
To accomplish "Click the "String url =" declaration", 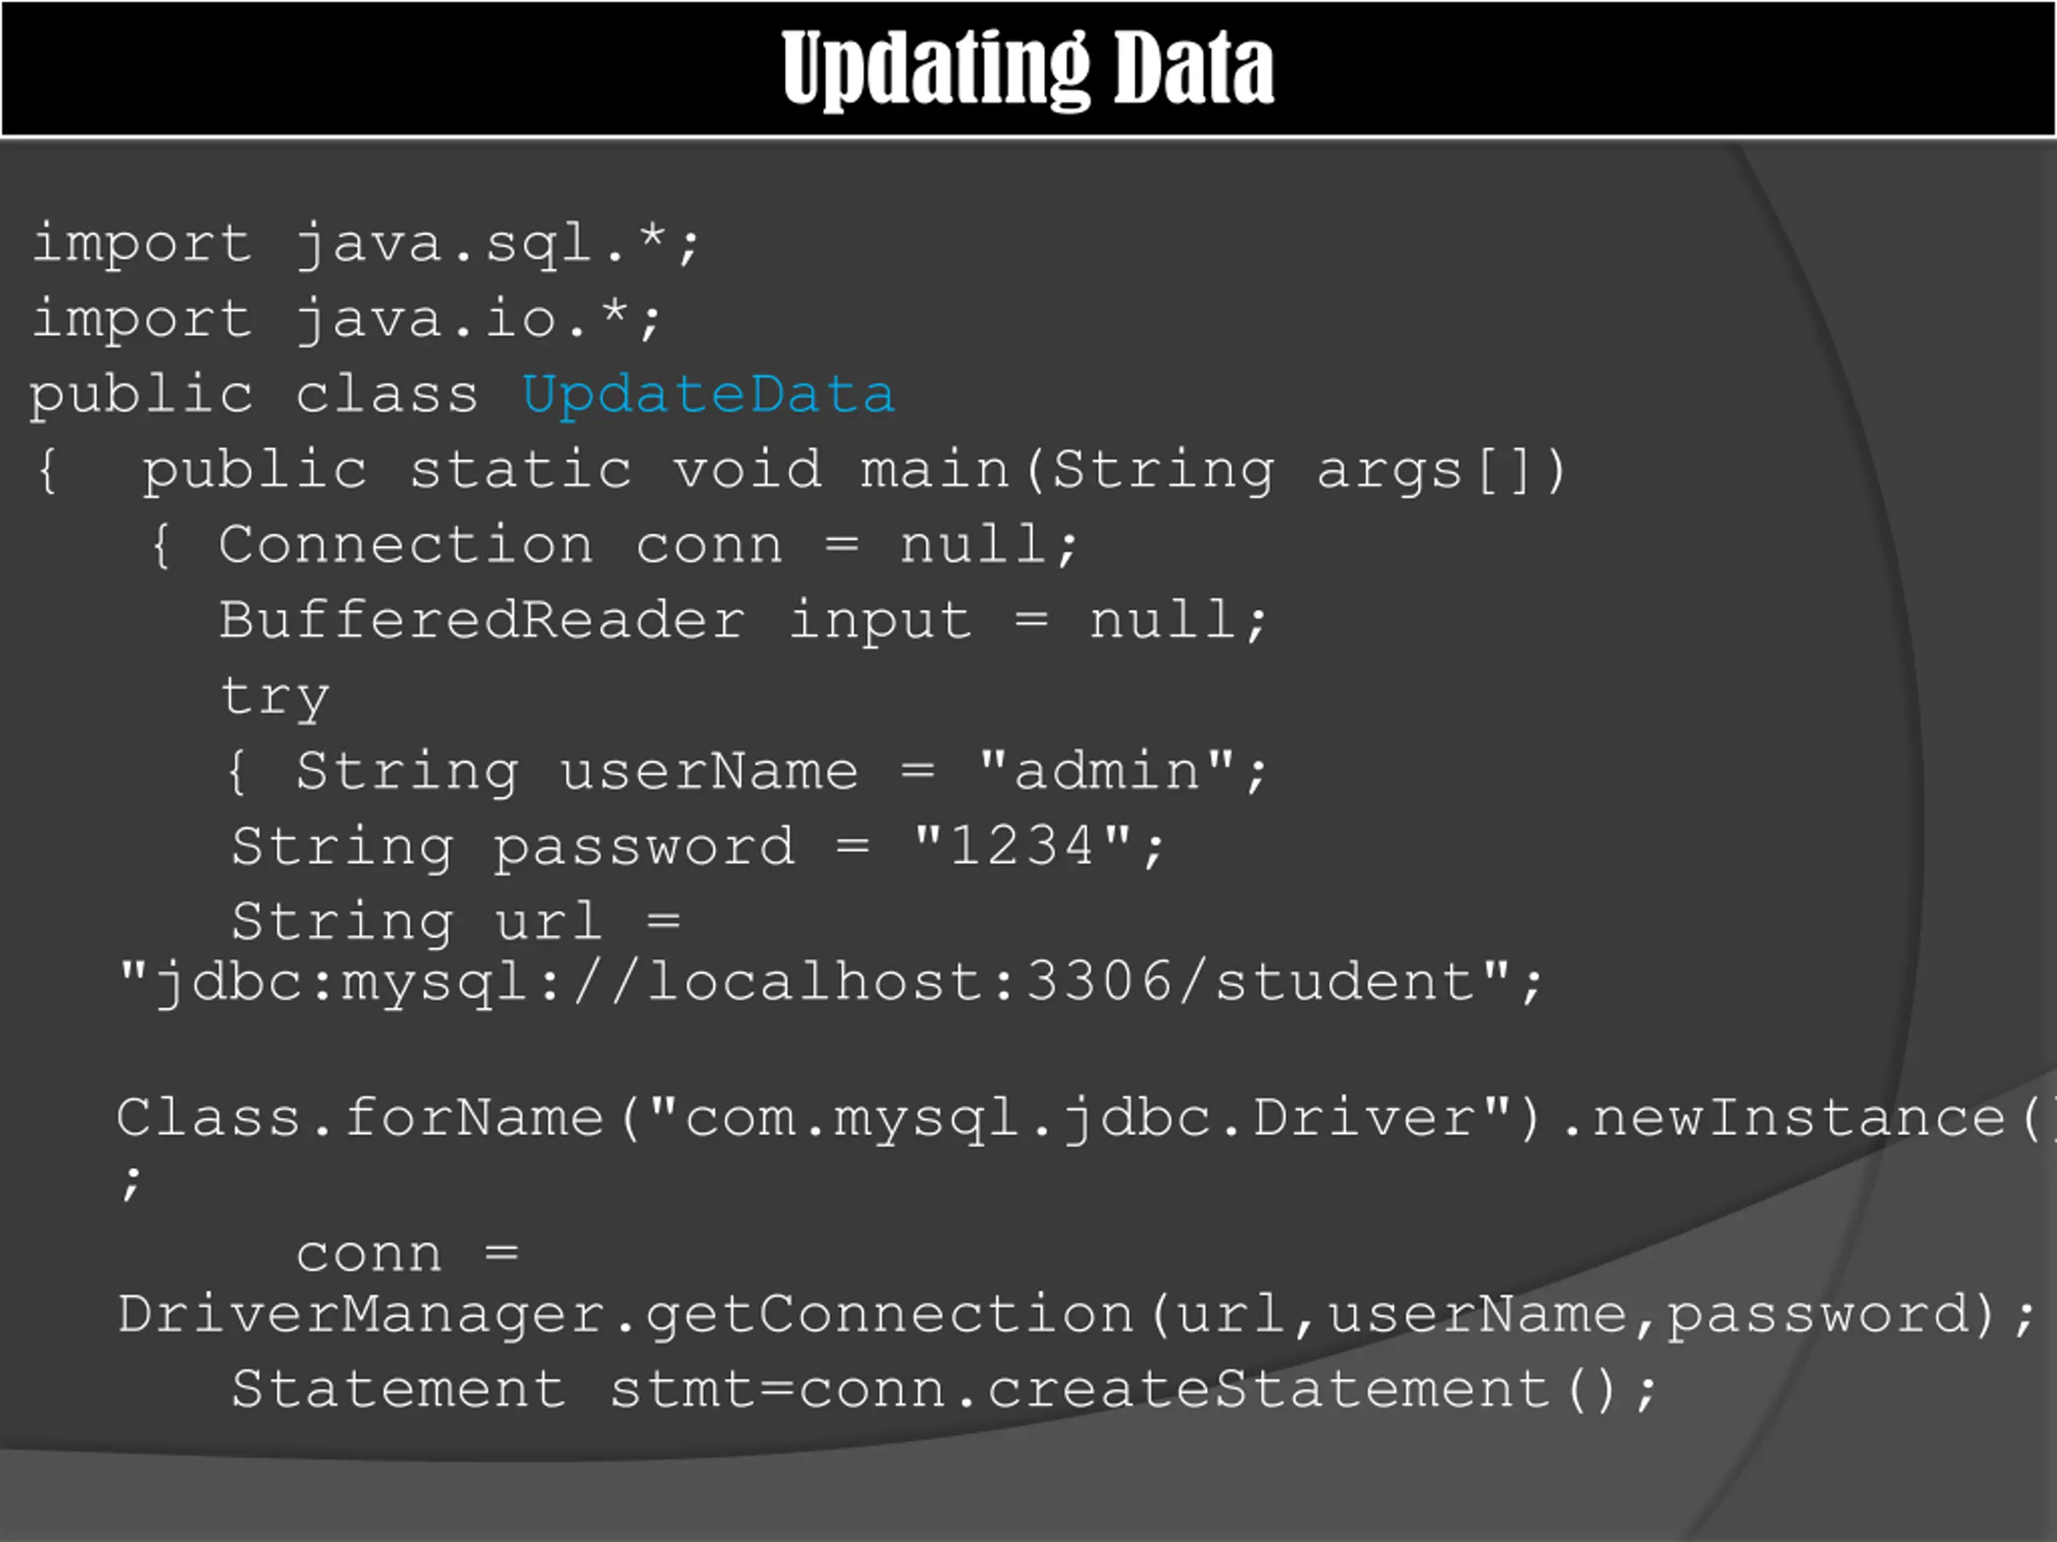I will click(456, 922).
